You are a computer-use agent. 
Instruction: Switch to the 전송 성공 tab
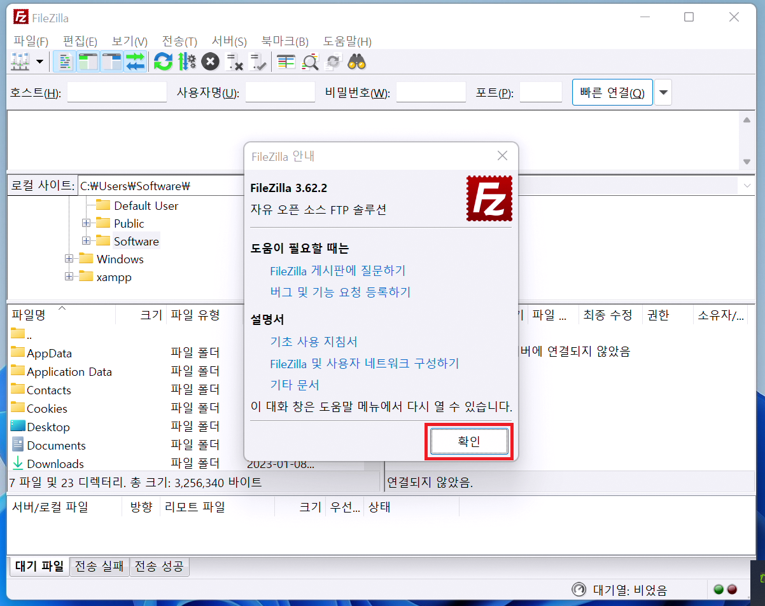(x=160, y=566)
